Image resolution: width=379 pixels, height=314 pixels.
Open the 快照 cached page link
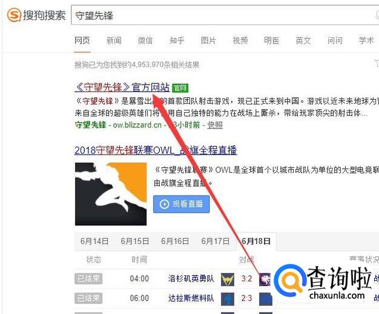coord(215,125)
